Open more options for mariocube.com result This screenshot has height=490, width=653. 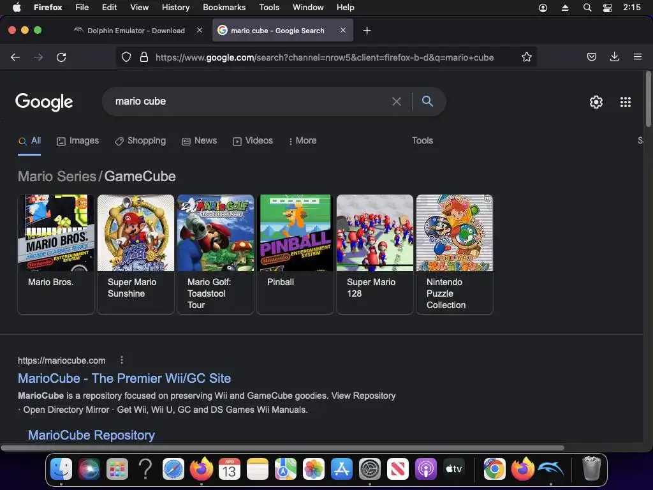(x=122, y=360)
